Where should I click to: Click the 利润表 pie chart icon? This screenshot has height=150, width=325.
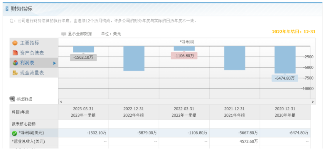15,63
